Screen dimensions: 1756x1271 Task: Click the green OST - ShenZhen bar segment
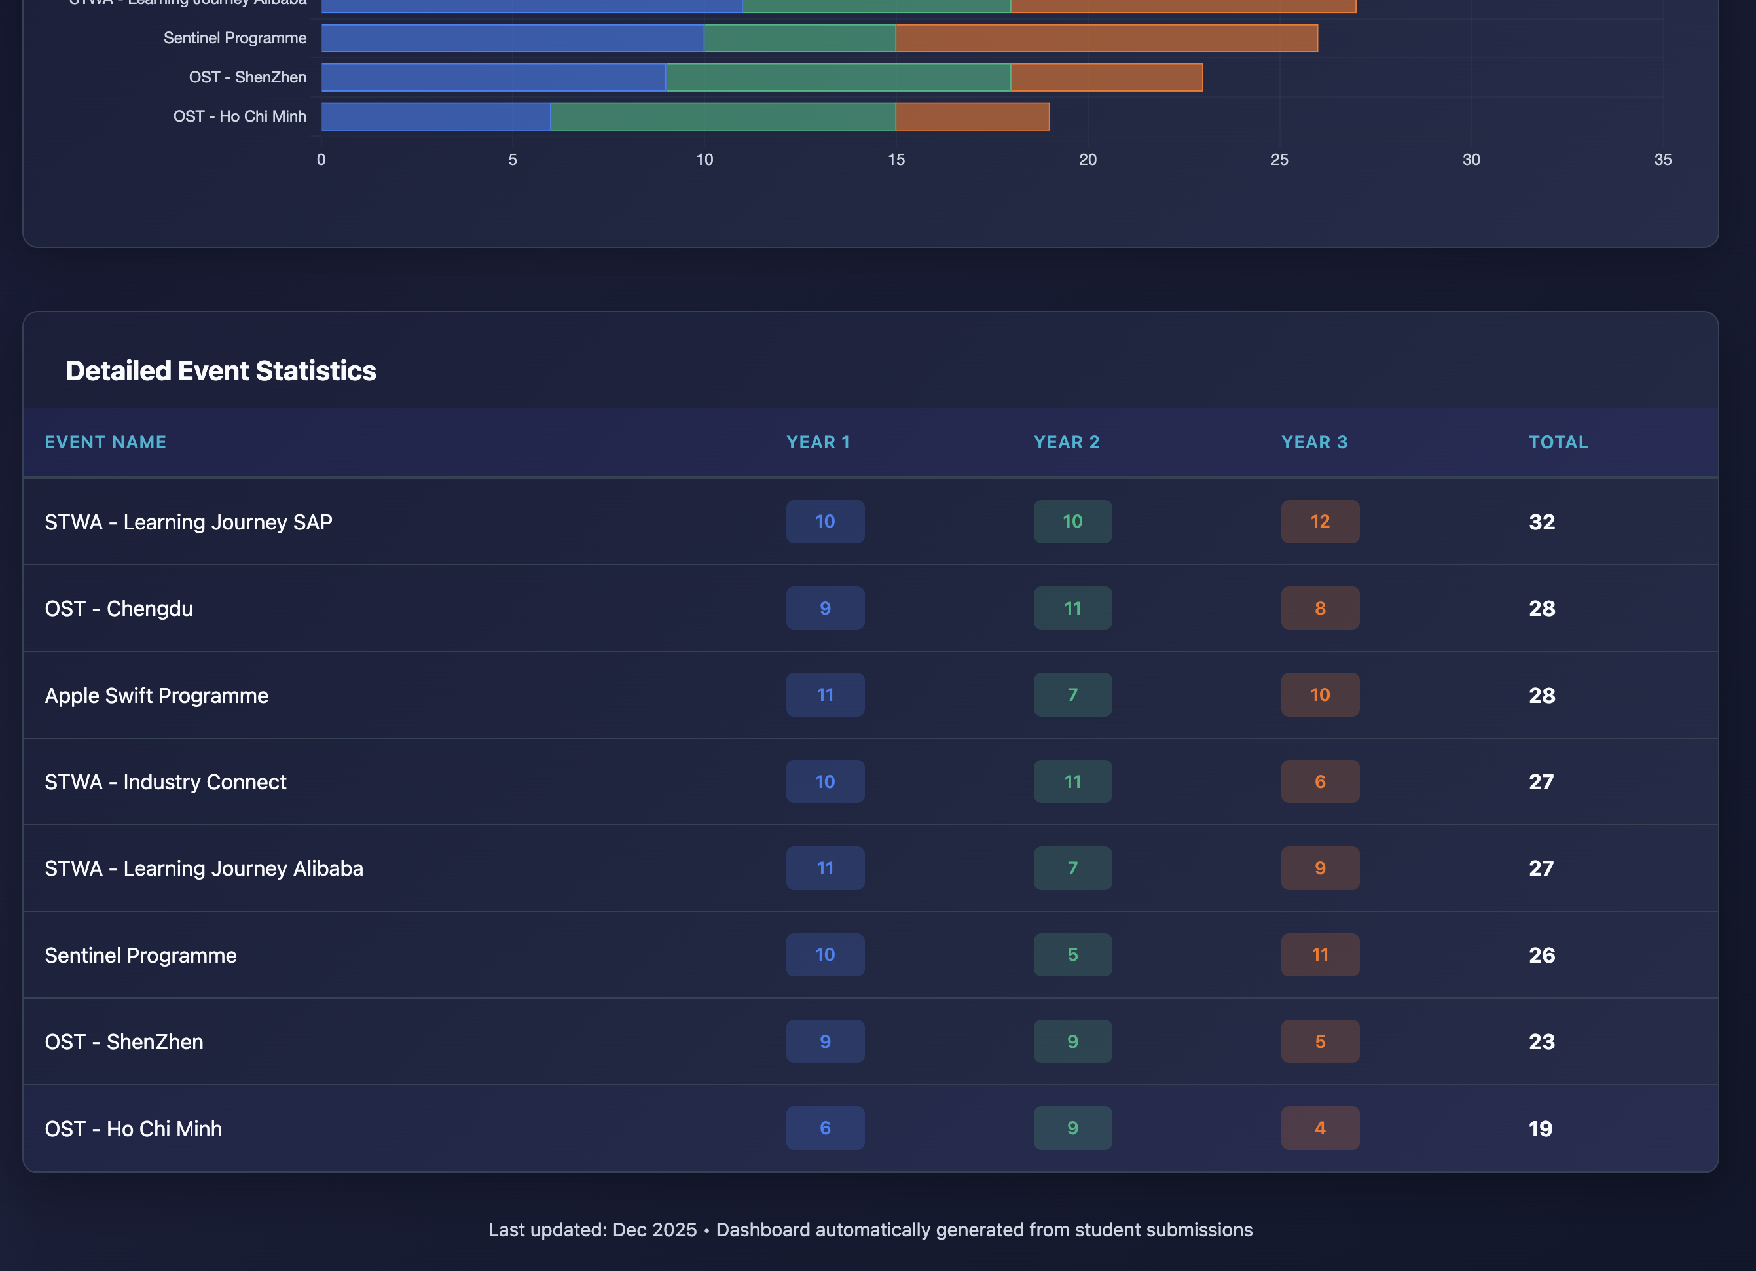(838, 77)
